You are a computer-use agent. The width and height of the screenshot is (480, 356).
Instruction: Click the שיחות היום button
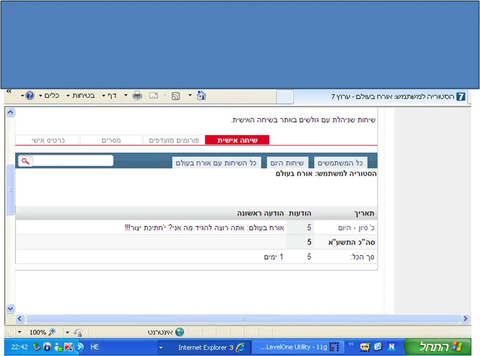(287, 163)
